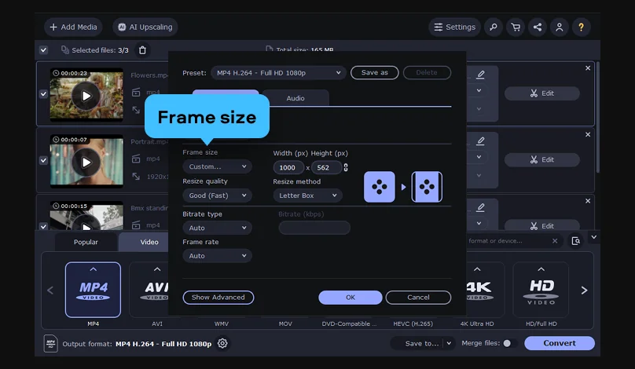Clear the format search field with X
The height and width of the screenshot is (369, 635).
(555, 241)
